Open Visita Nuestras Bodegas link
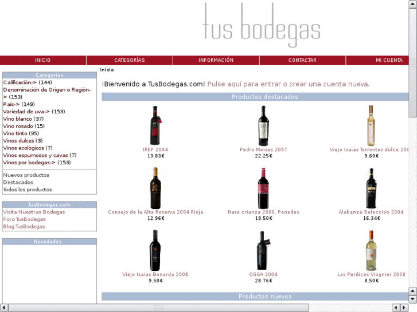This screenshot has height=312, width=417. 34,212
